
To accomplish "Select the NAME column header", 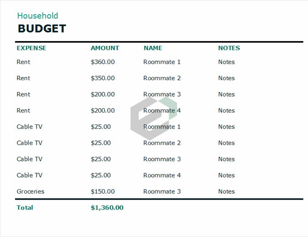I will (x=153, y=48).
